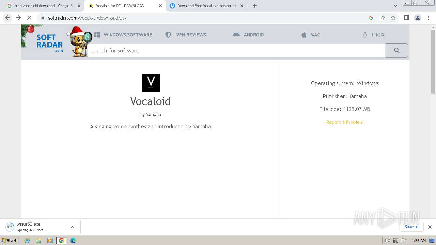Close the Vocaloid for PC tab

click(160, 6)
